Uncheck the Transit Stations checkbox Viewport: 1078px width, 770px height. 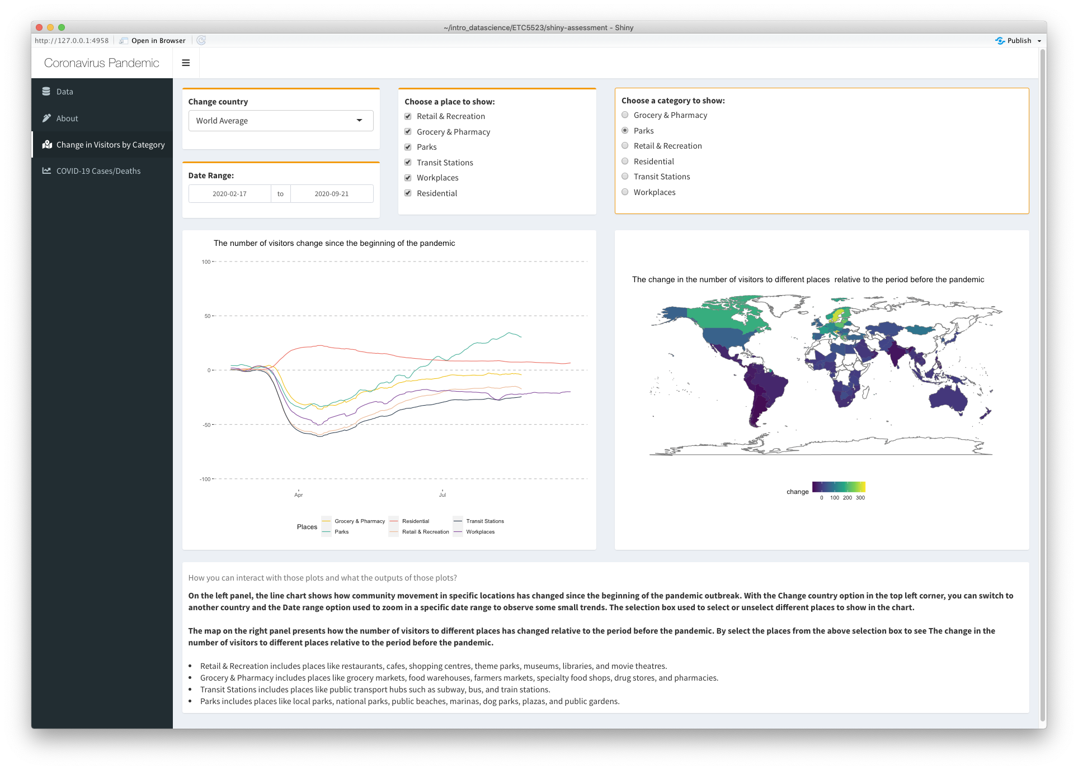[x=408, y=163]
